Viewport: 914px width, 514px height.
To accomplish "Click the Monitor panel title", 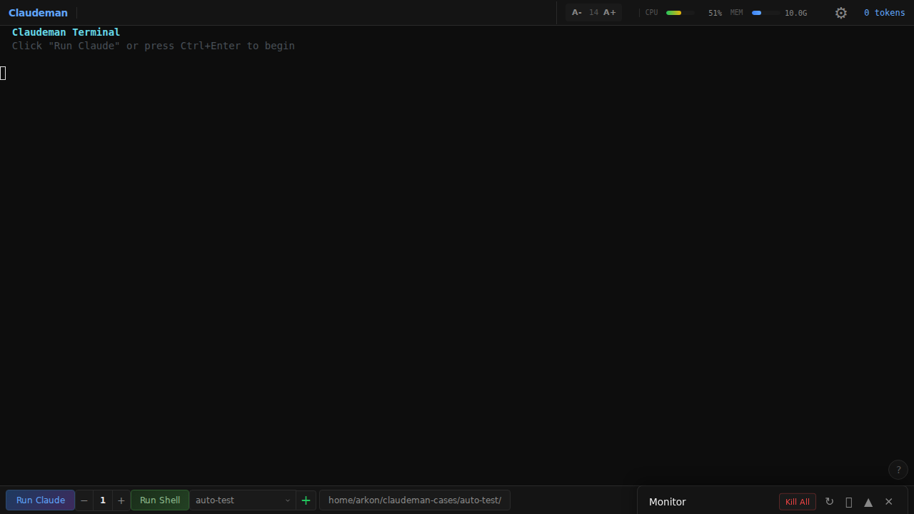I will (668, 502).
